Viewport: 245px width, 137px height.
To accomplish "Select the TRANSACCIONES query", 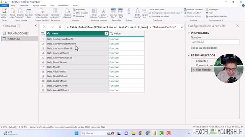I will click(20, 33).
